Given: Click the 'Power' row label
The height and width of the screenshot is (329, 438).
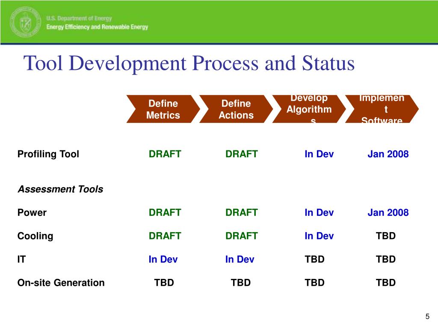Looking at the screenshot, I should pyautogui.click(x=32, y=212).
